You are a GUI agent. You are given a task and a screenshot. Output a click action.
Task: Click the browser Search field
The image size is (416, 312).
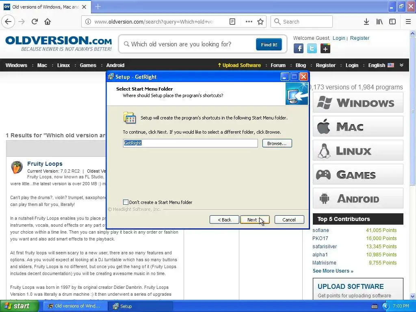[301, 22]
